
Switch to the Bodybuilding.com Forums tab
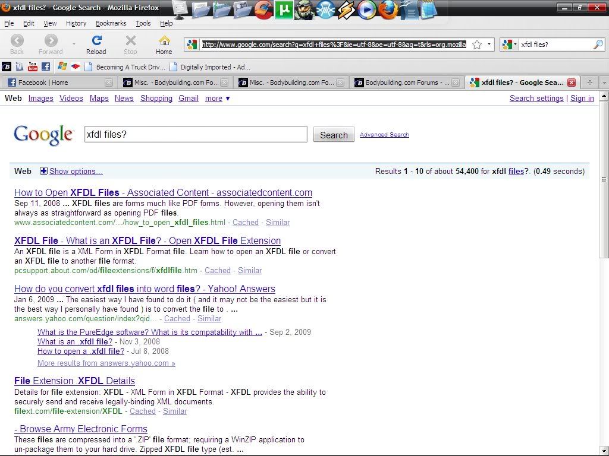click(407, 82)
